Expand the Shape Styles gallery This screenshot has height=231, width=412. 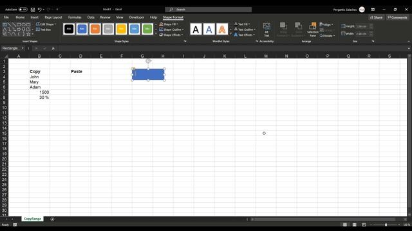click(x=156, y=34)
